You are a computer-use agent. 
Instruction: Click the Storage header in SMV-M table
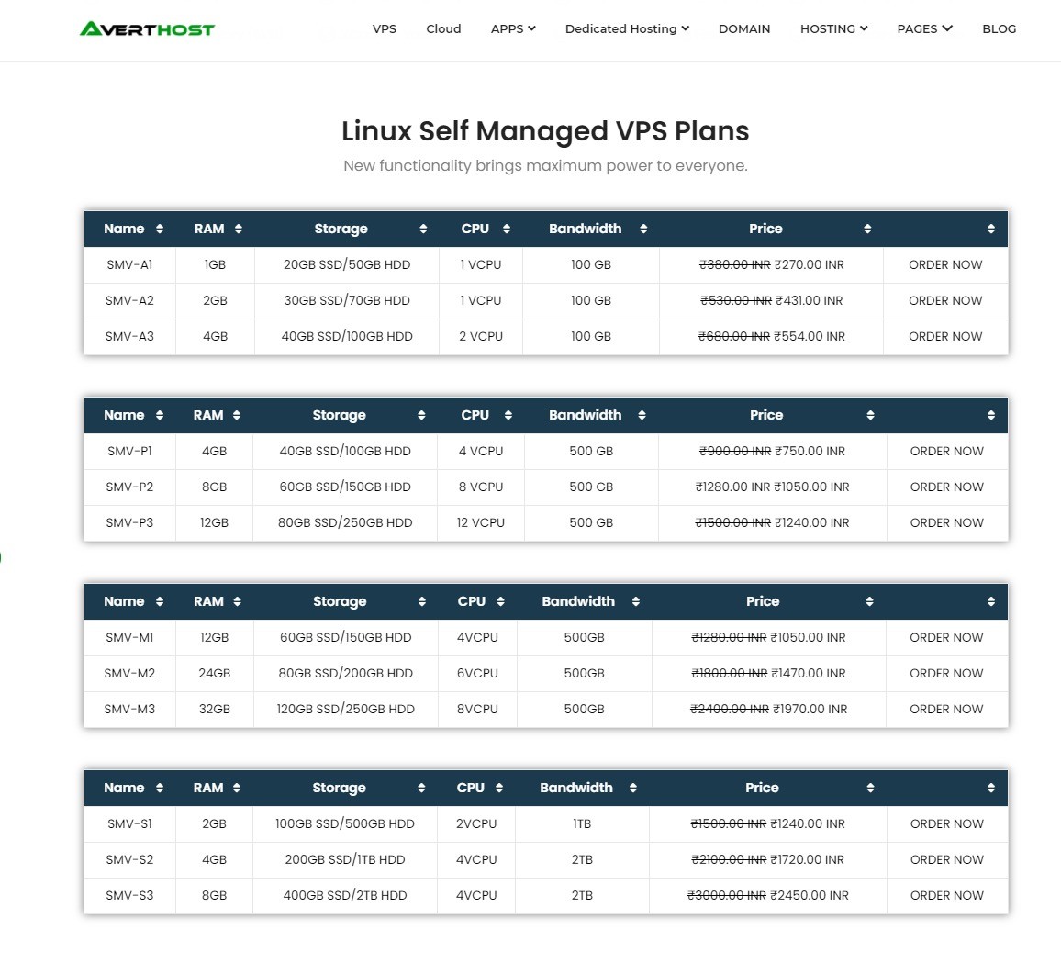click(x=340, y=601)
